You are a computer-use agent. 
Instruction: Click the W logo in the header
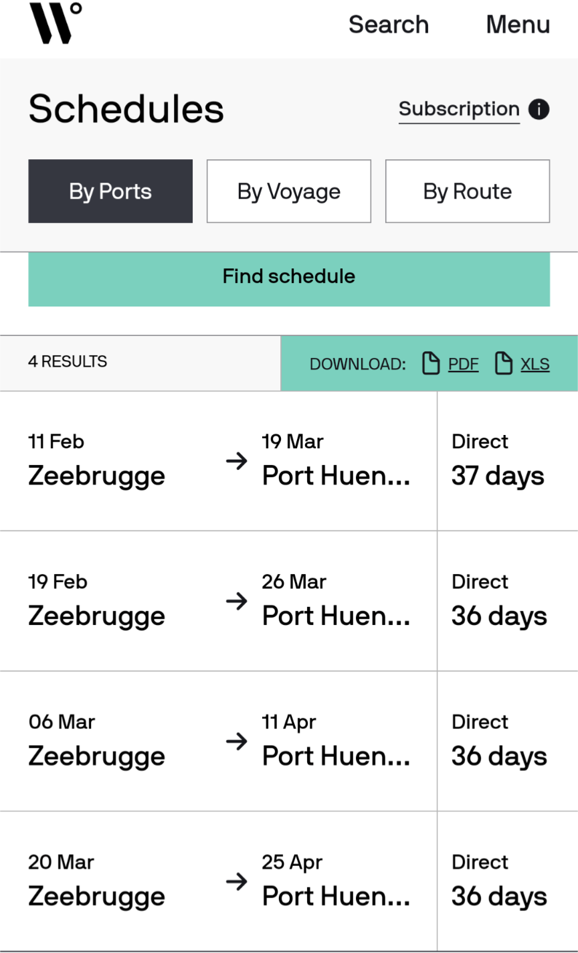[56, 23]
